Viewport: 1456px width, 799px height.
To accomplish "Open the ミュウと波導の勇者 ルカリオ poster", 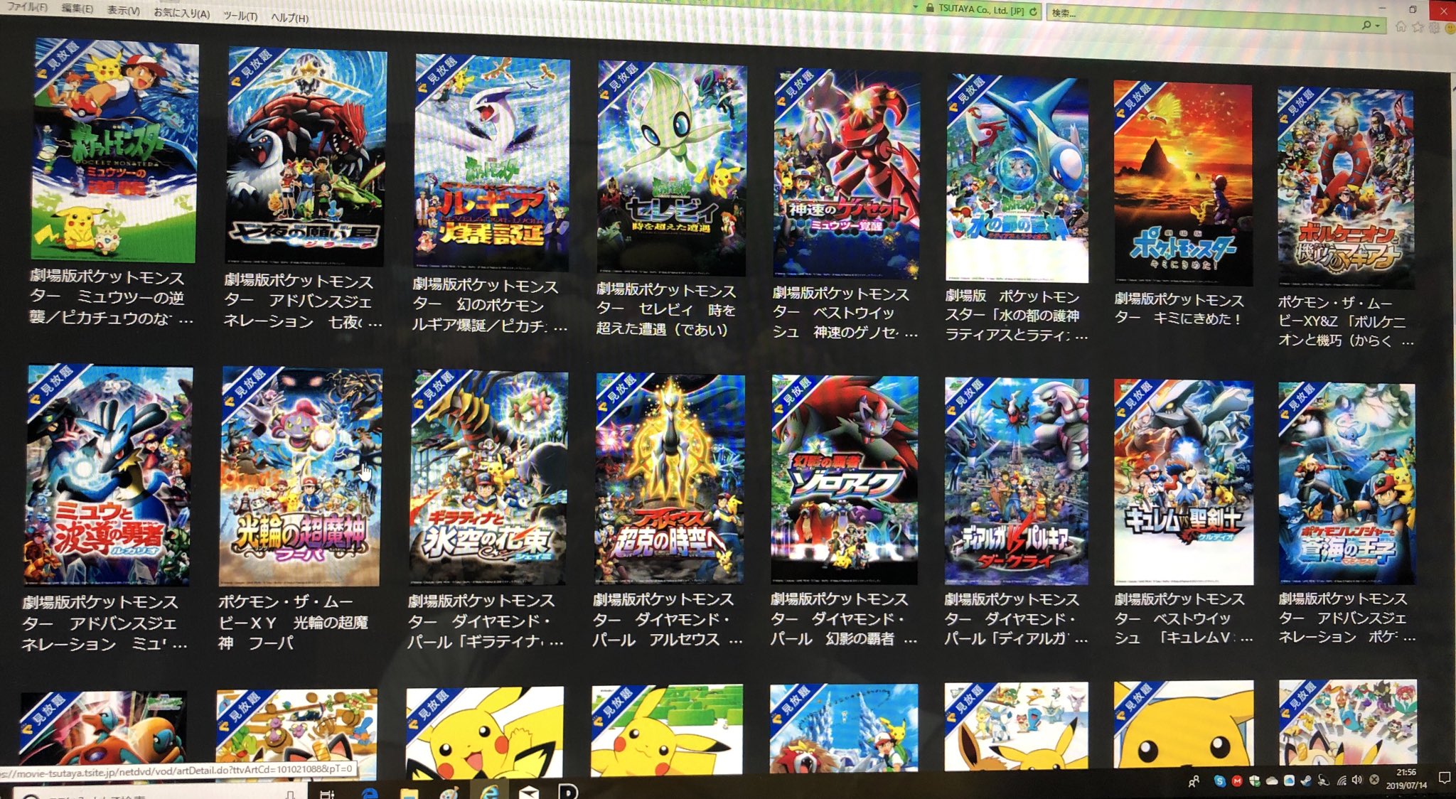I will tap(108, 475).
